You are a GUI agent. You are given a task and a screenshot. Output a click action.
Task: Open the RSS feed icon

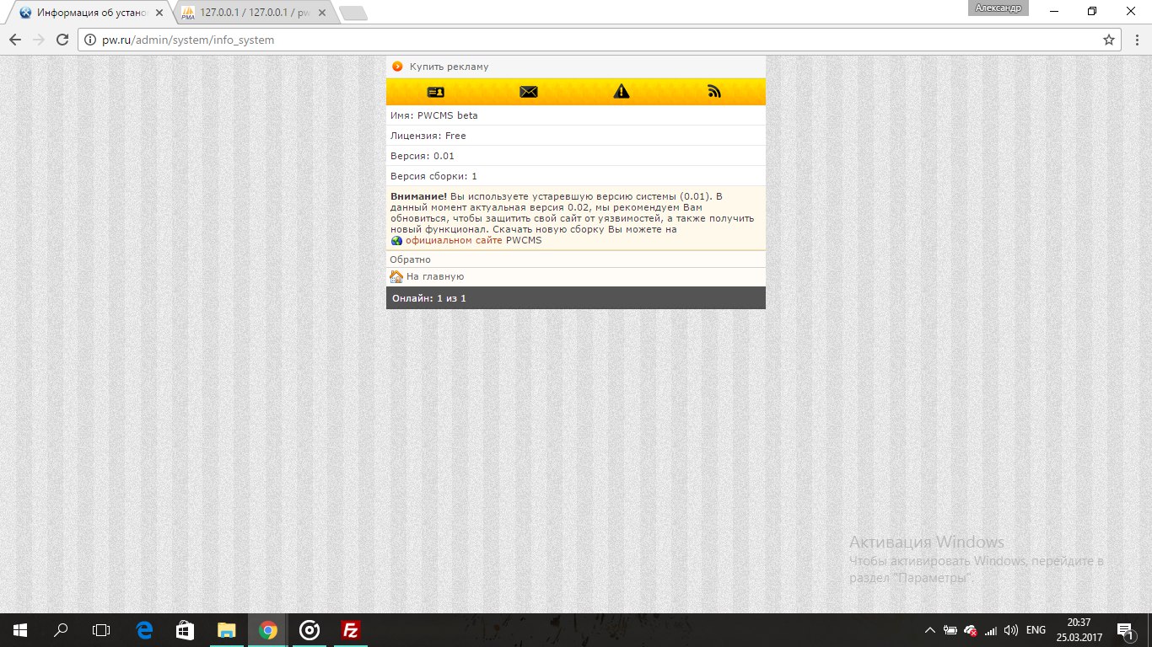point(714,92)
